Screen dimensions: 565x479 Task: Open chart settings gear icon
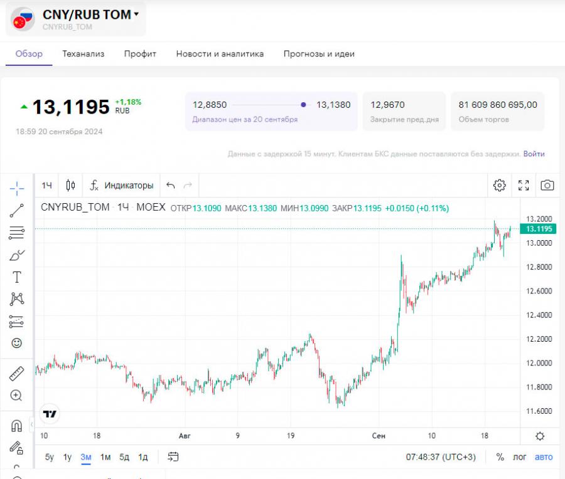pos(499,185)
